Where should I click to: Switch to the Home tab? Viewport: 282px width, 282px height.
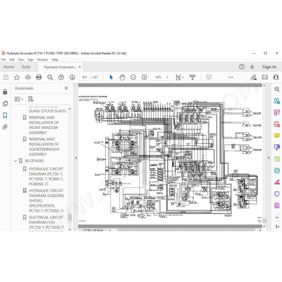[9, 67]
